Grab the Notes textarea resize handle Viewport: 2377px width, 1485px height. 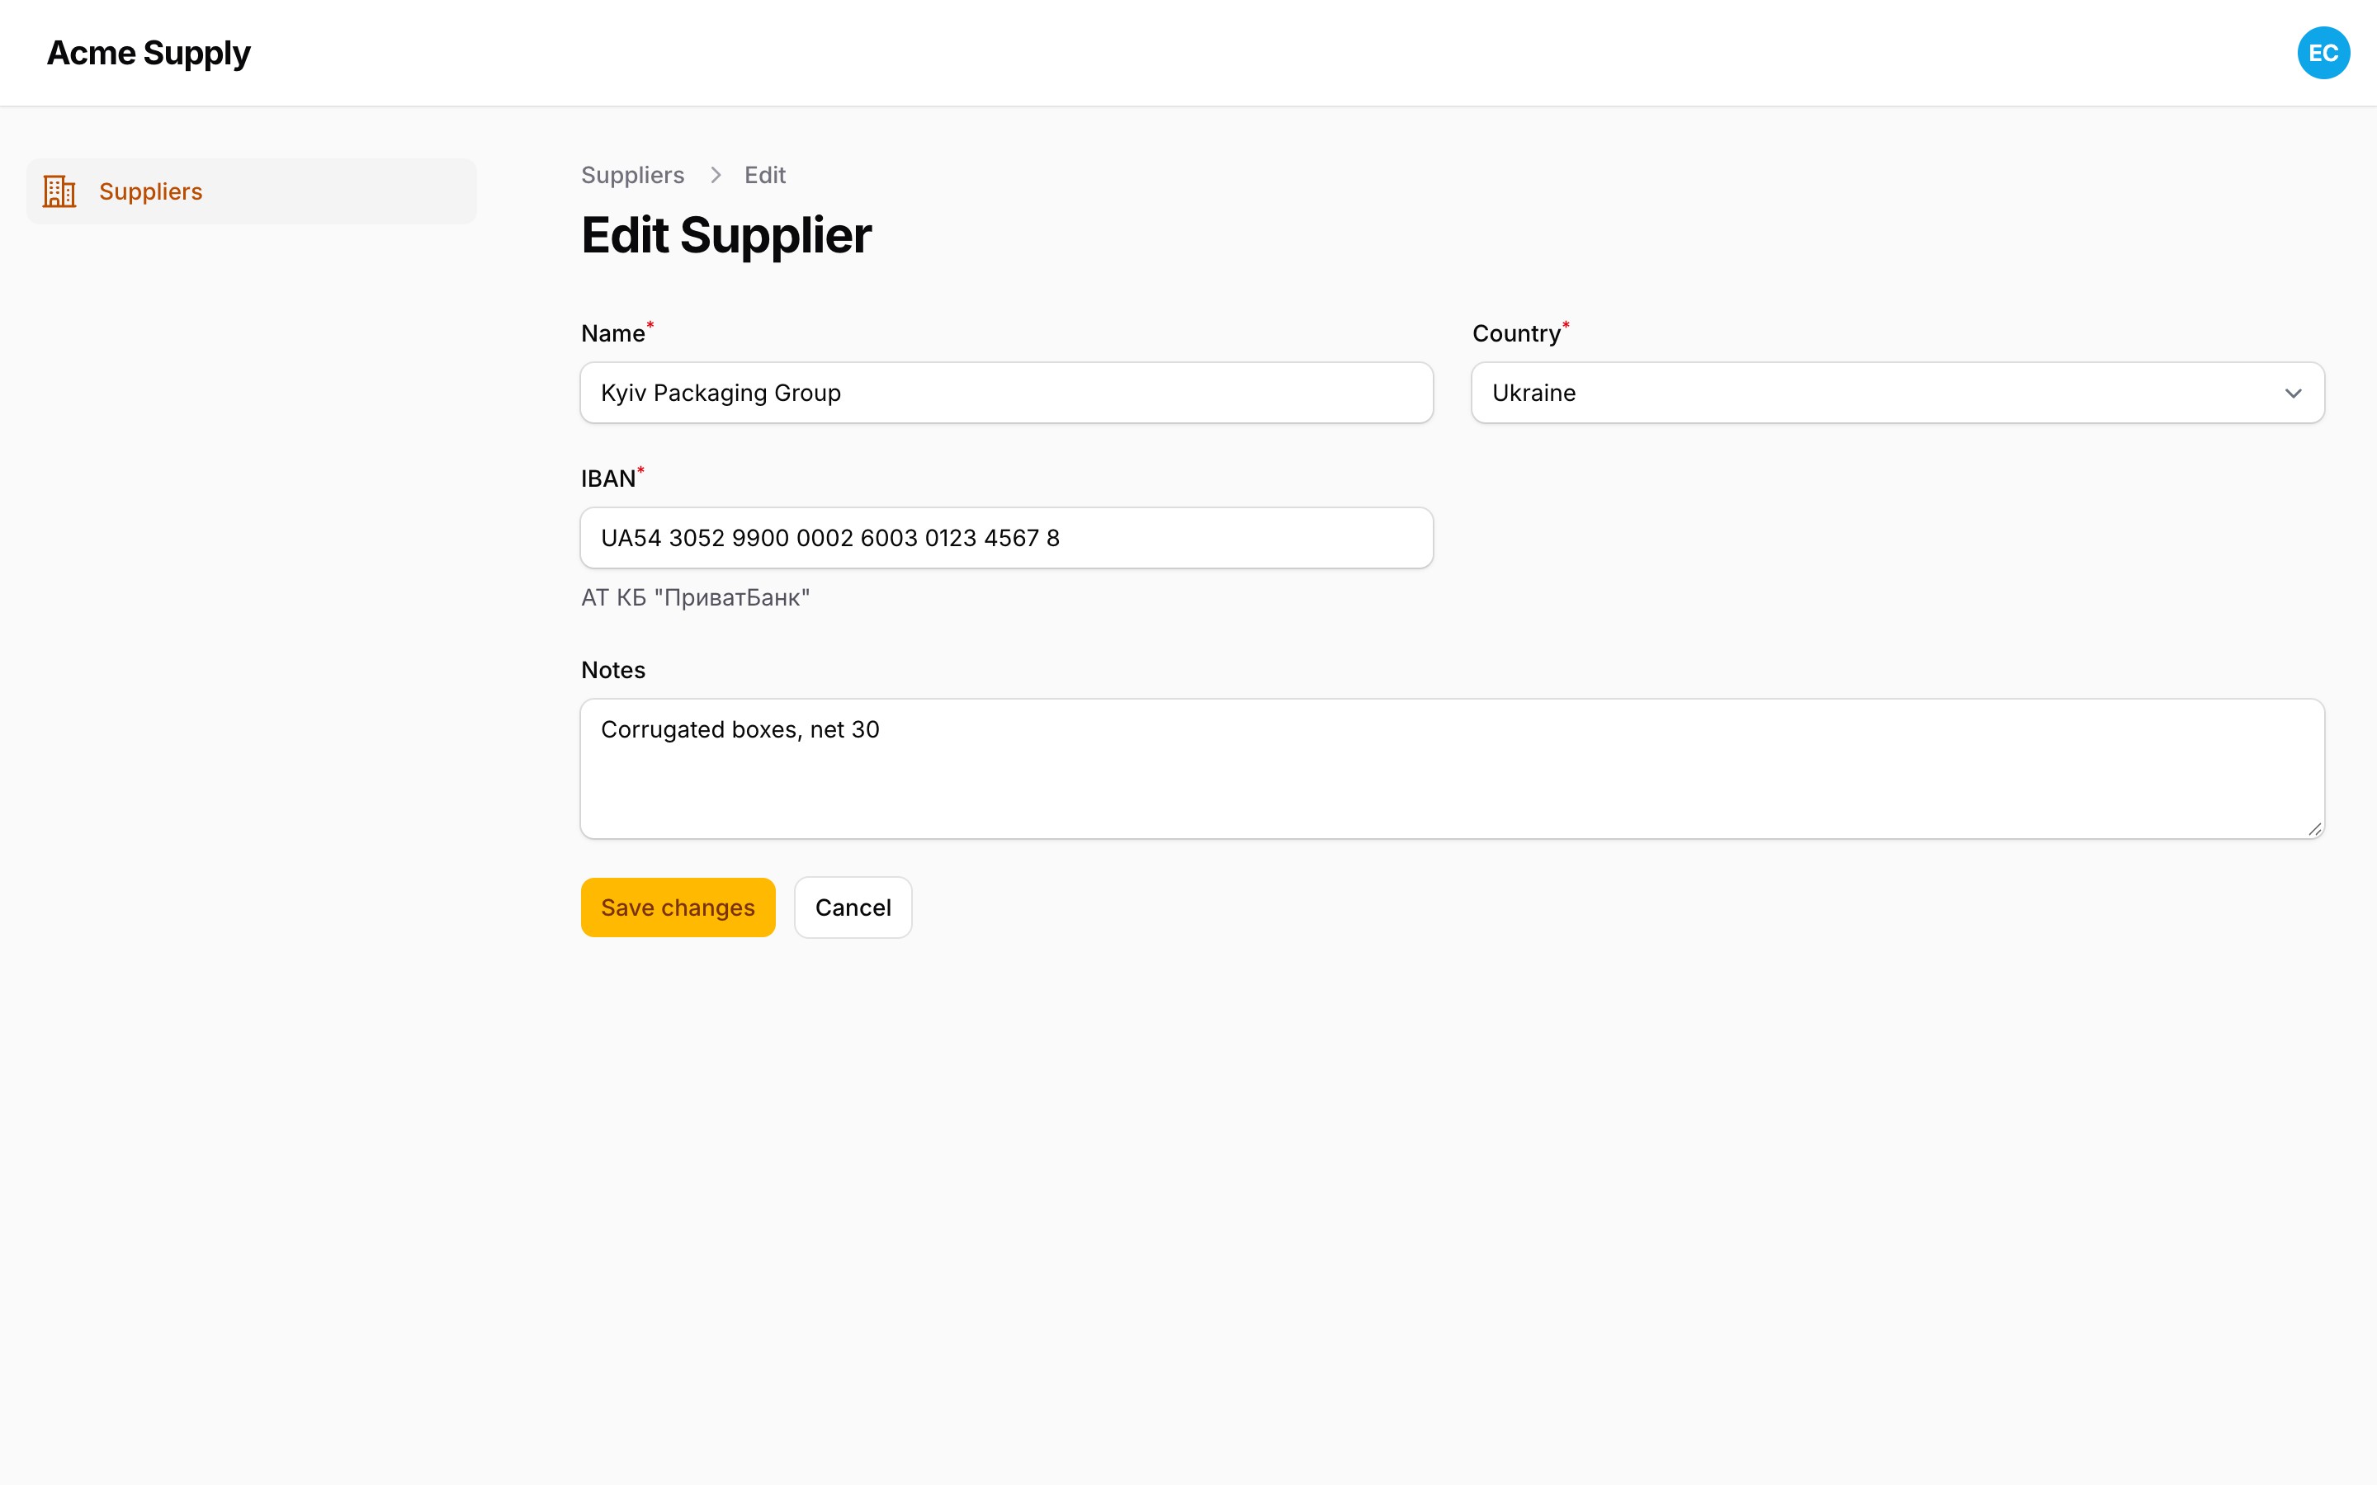[2314, 829]
